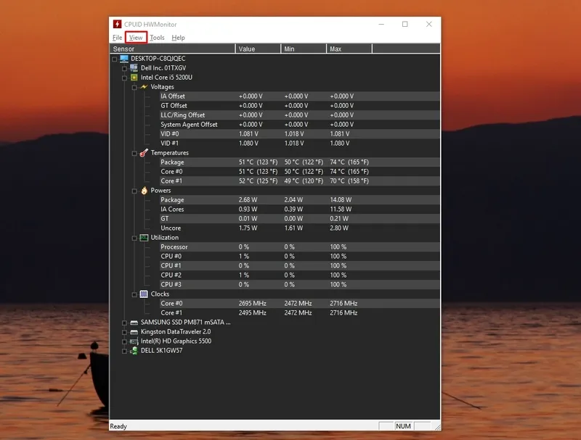The image size is (581, 440).
Task: Select the IA Offset voltage row
Action: tap(299, 96)
